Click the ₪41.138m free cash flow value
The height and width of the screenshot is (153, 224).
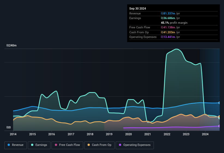click(168, 27)
